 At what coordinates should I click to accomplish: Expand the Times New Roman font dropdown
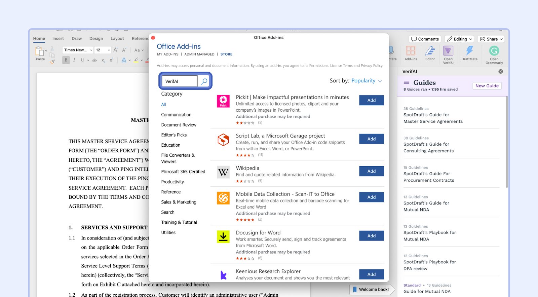[91, 50]
